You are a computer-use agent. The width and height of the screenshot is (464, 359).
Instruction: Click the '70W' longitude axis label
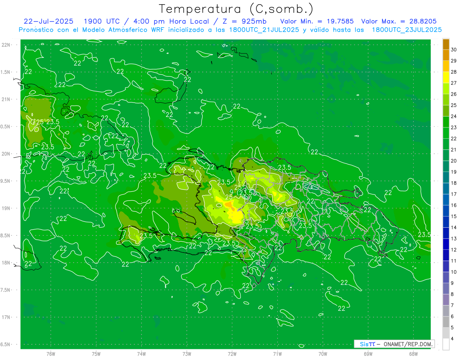coord(323,354)
